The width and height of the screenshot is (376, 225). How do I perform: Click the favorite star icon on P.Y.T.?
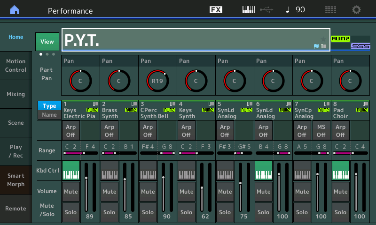(323, 38)
